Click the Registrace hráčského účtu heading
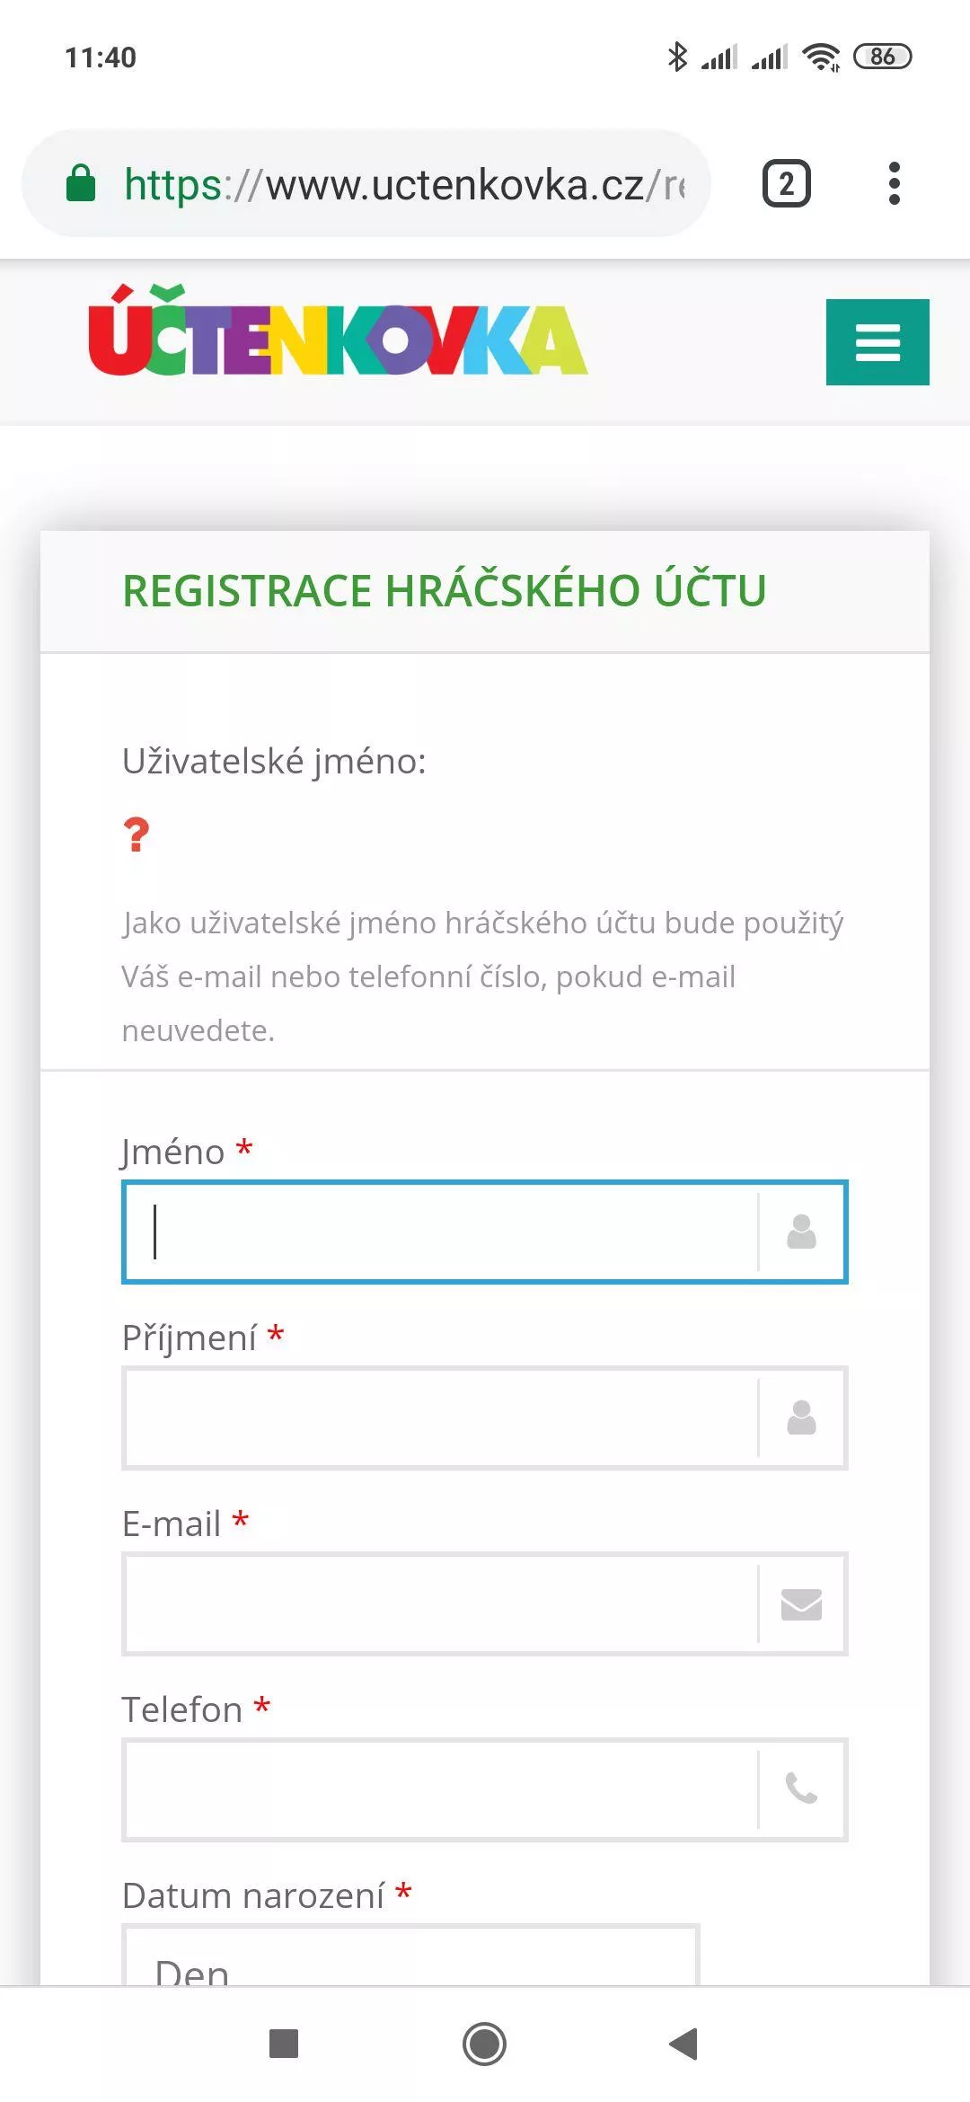This screenshot has width=970, height=2102. 445,591
